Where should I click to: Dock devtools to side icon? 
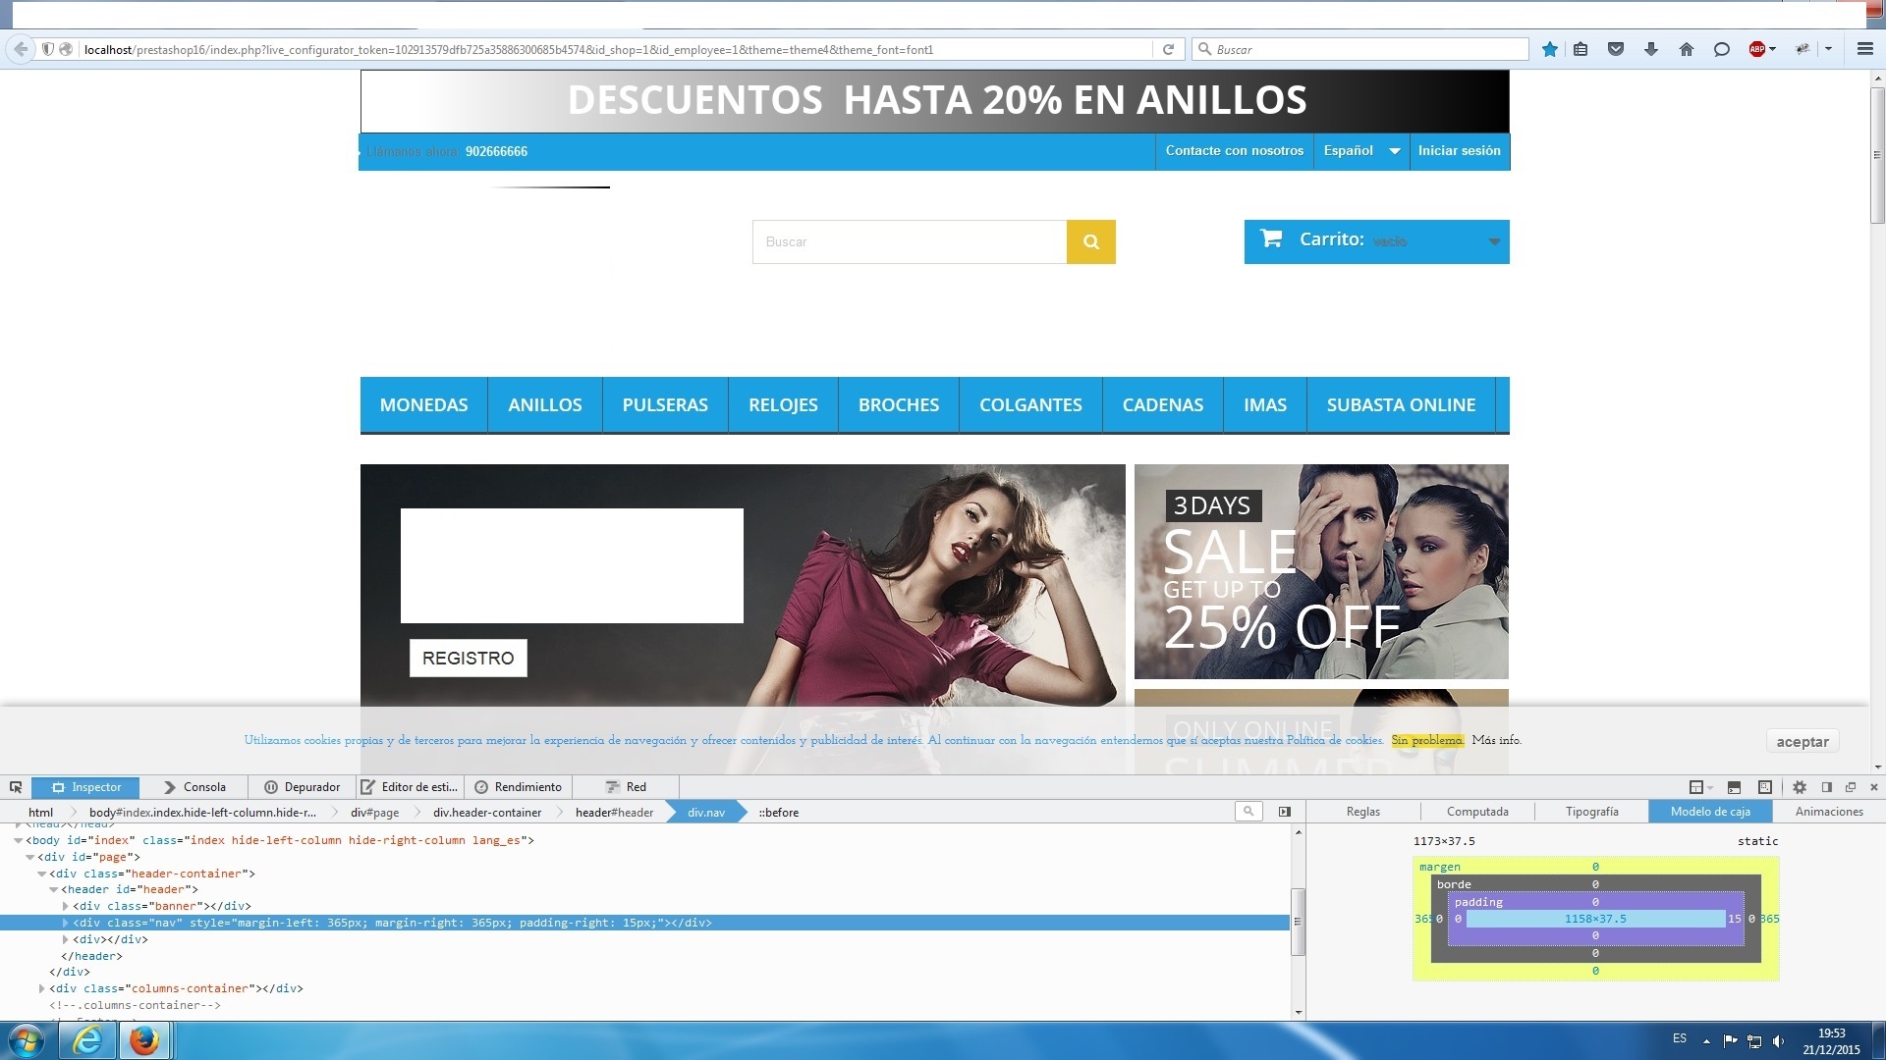1827,787
